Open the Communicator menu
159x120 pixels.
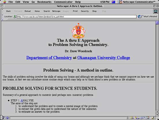coord(63,2)
